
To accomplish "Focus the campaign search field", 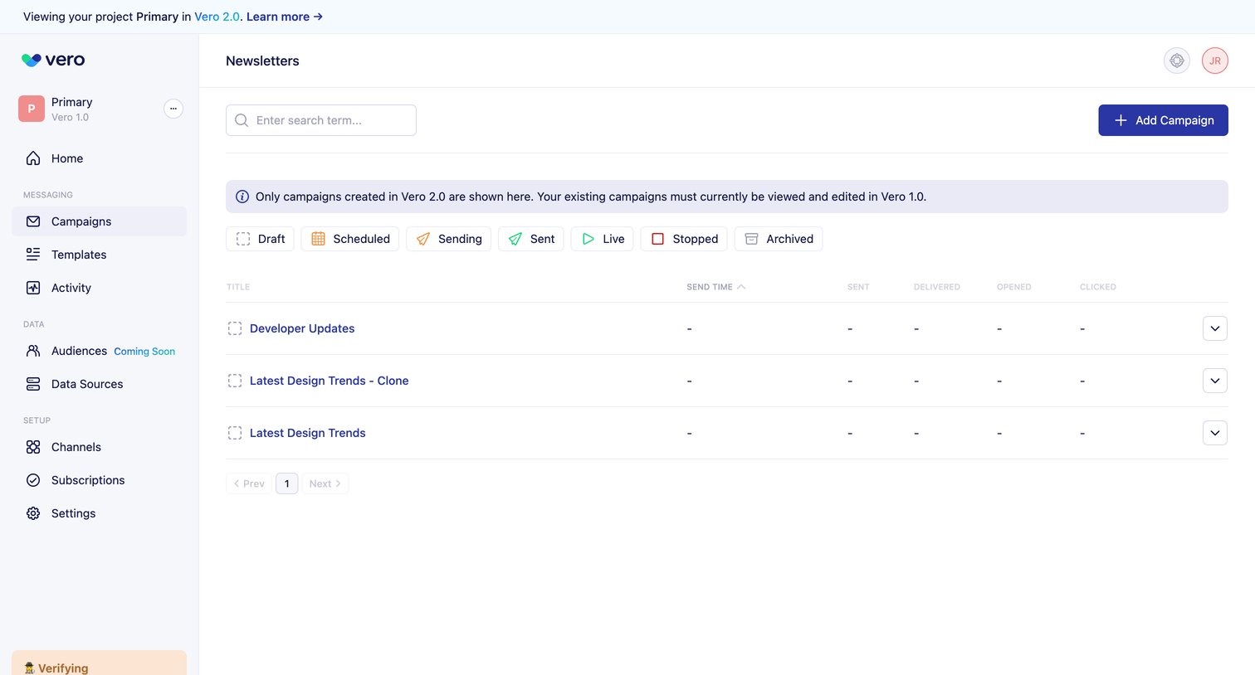I will pos(321,120).
